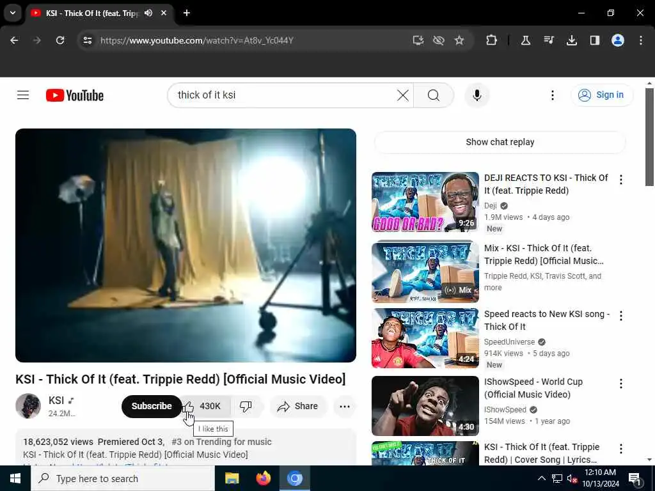
Task: Open Deji channel link
Action: pos(491,205)
